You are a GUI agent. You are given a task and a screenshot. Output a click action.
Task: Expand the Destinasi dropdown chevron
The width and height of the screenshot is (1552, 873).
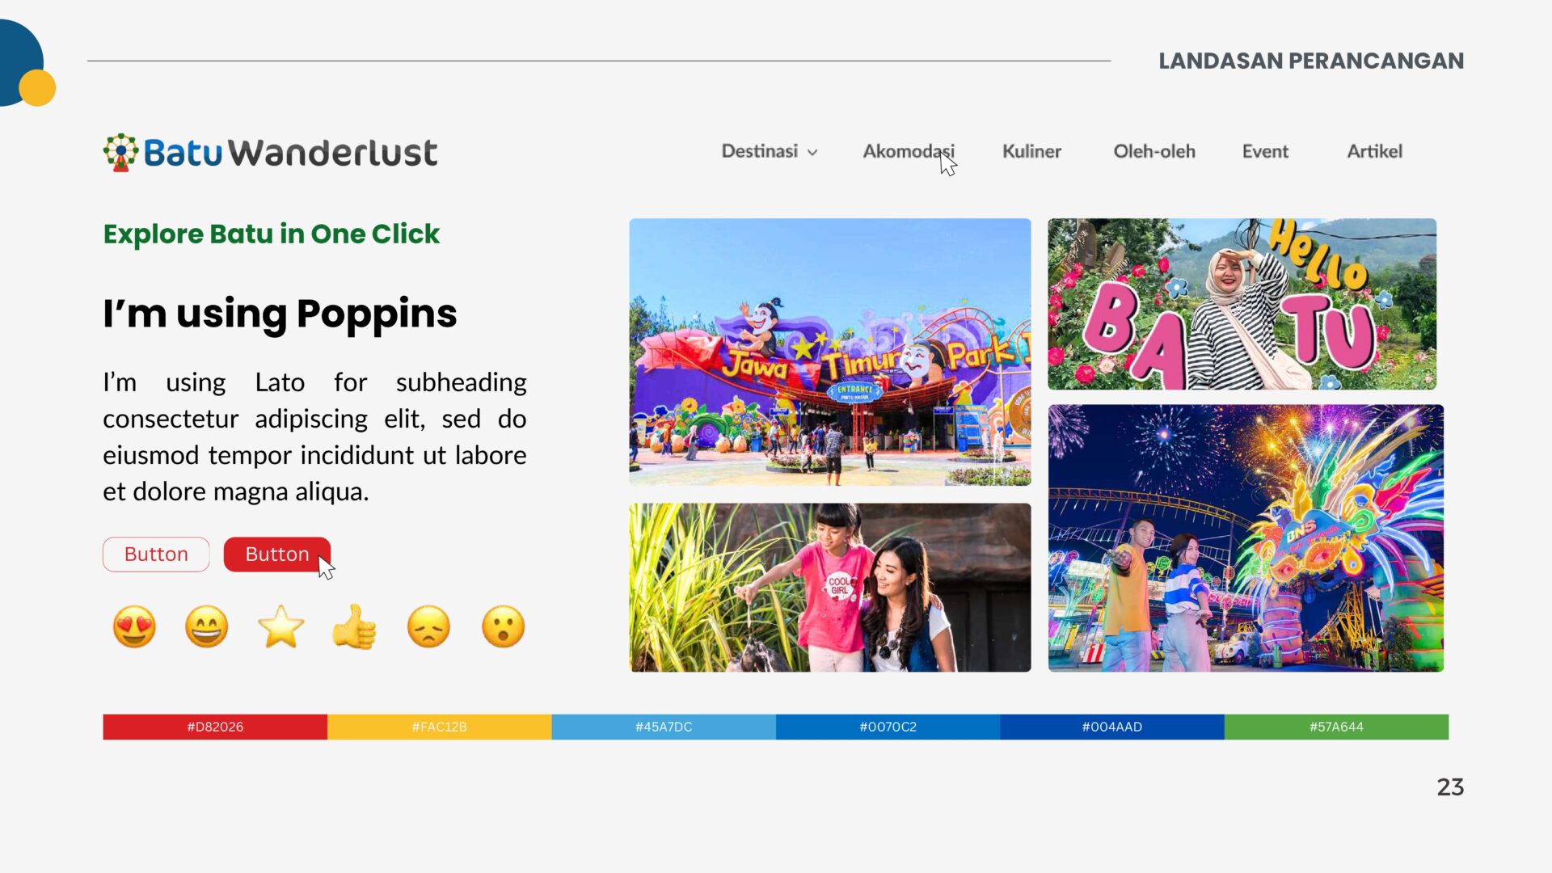(812, 152)
